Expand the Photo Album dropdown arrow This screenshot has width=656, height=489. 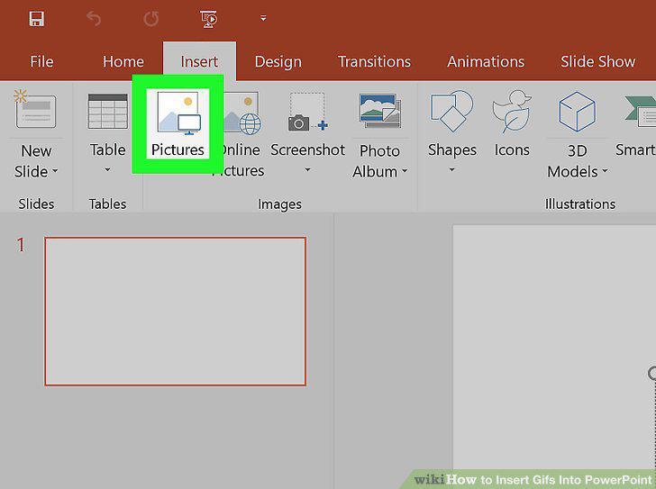click(x=404, y=171)
